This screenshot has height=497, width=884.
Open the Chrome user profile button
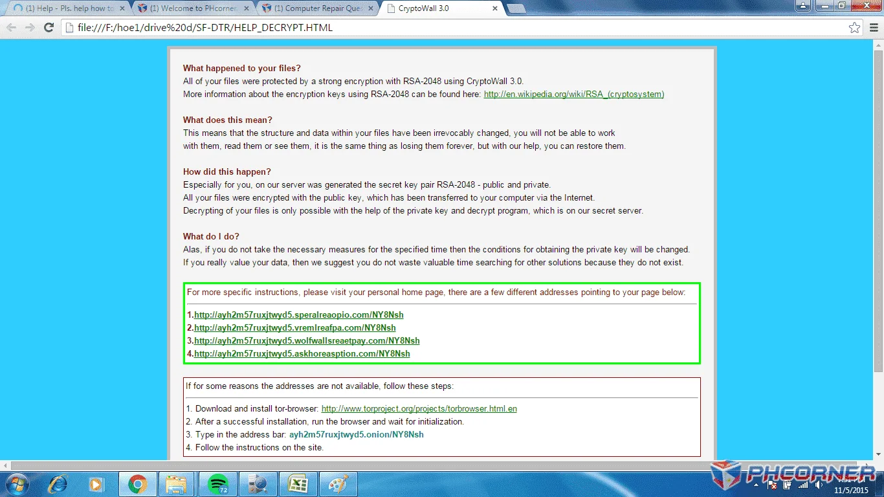pyautogui.click(x=804, y=6)
